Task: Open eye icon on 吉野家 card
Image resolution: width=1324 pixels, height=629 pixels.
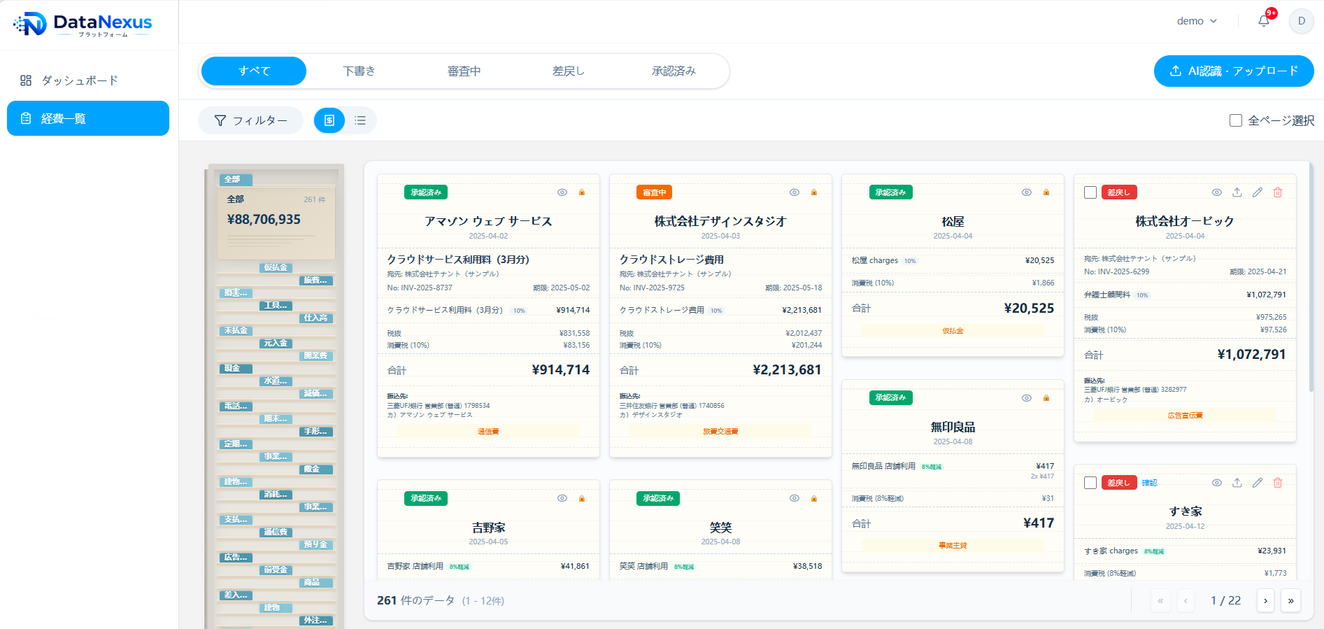Action: click(562, 498)
